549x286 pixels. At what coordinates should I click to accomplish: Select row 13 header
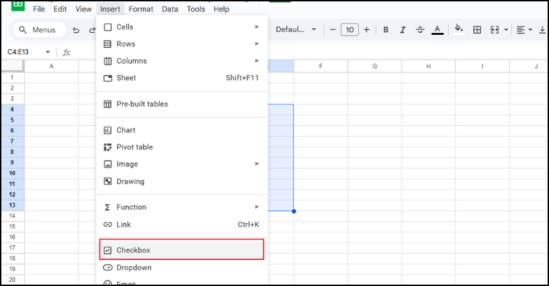(12, 205)
